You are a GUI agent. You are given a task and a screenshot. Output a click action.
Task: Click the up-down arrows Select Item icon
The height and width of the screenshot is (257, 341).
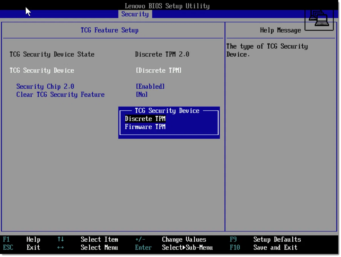(x=61, y=239)
